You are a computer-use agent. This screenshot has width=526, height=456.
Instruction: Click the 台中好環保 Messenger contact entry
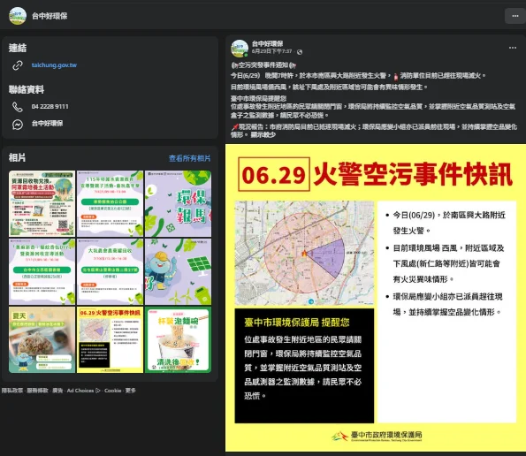(48, 124)
